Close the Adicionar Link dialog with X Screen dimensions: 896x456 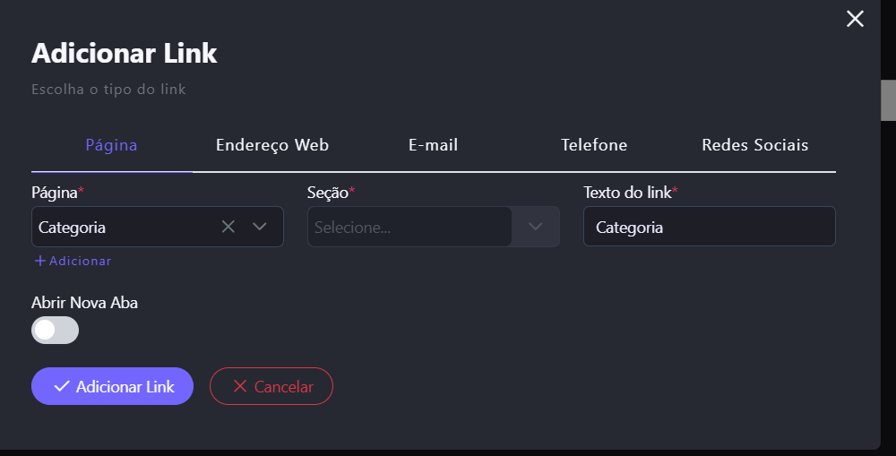855,19
